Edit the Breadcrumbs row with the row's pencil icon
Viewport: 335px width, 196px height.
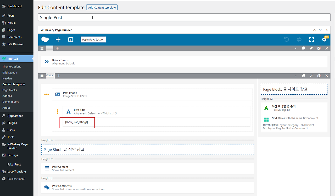(311, 48)
